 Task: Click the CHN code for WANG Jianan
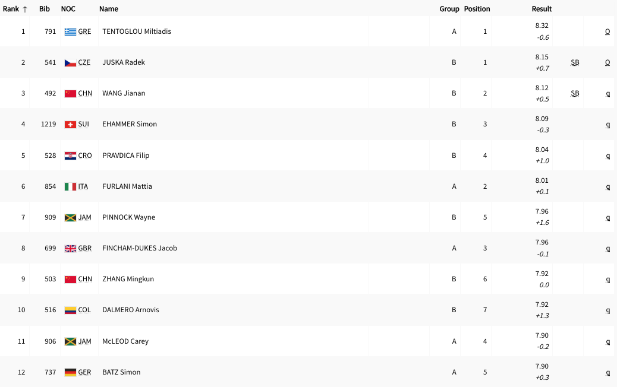(85, 93)
